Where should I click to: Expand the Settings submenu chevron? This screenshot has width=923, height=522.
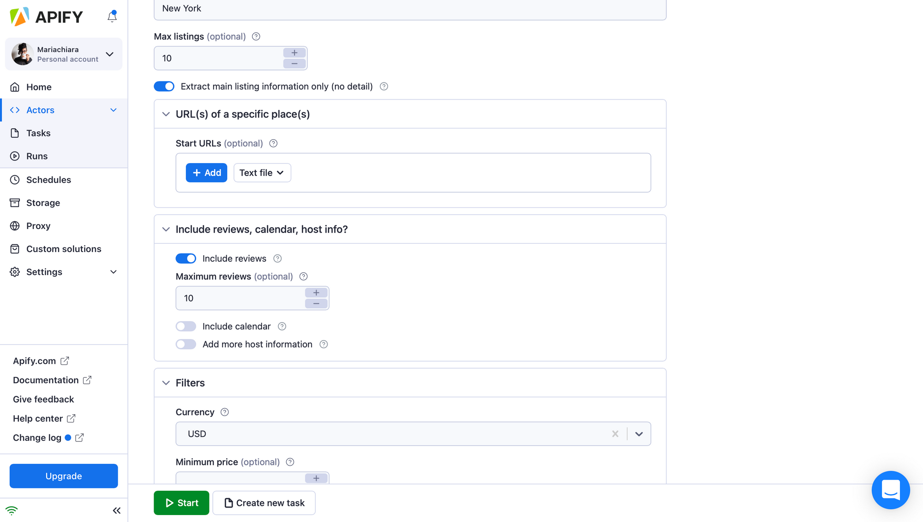tap(114, 272)
